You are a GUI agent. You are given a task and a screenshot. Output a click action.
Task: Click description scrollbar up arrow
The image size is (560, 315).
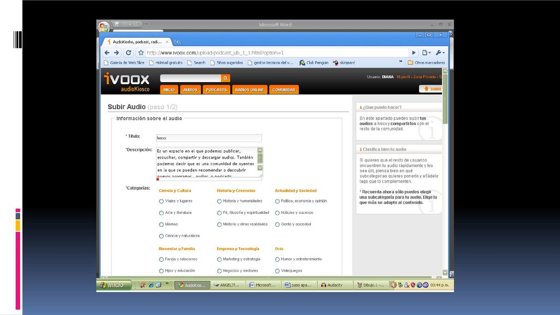pyautogui.click(x=260, y=150)
